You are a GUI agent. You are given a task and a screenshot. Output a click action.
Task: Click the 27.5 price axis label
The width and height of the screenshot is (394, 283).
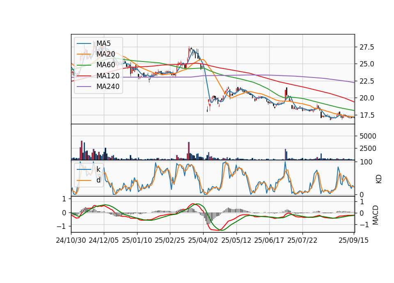(367, 47)
